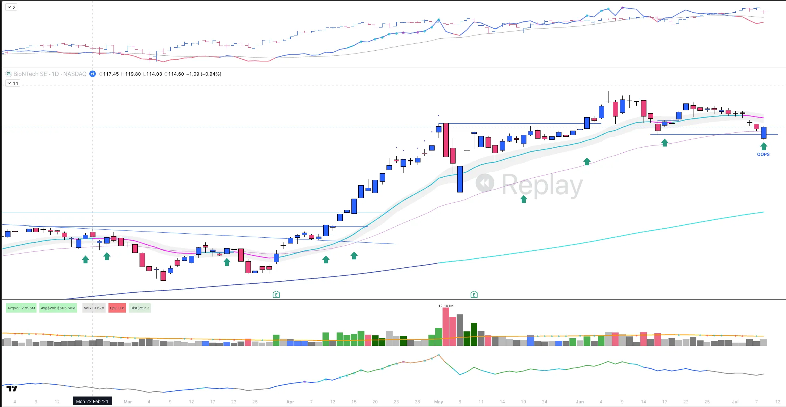This screenshot has width=786, height=407.
Task: Click the red U/D: 0.8 badge
Action: pyautogui.click(x=117, y=308)
